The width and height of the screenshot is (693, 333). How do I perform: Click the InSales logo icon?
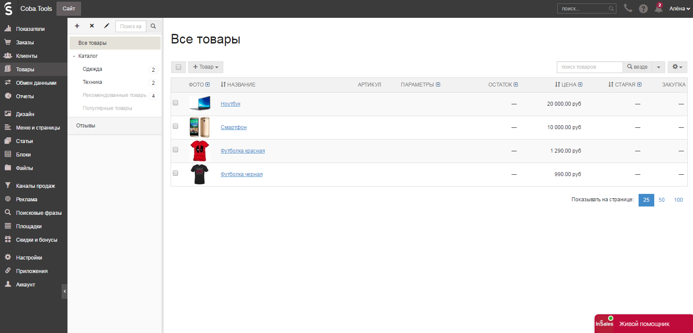point(8,9)
